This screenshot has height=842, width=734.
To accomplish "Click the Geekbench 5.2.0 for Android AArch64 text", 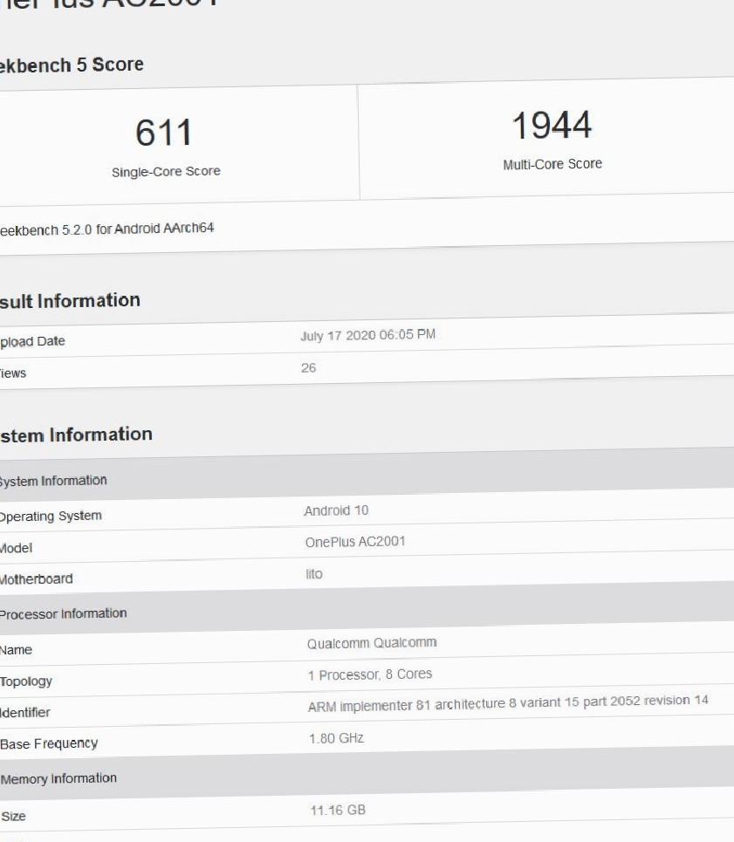I will [x=106, y=229].
